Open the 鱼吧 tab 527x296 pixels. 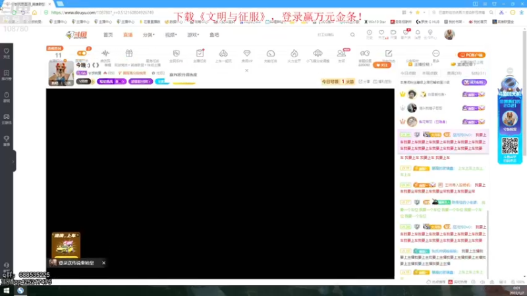[214, 35]
